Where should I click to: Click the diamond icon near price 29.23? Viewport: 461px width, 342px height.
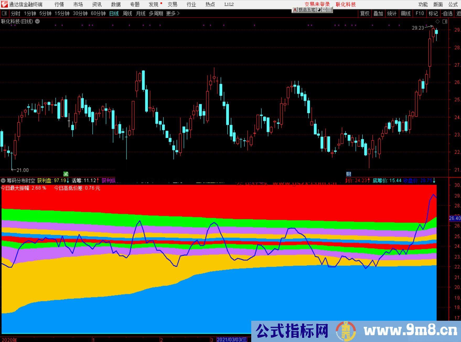click(437, 22)
